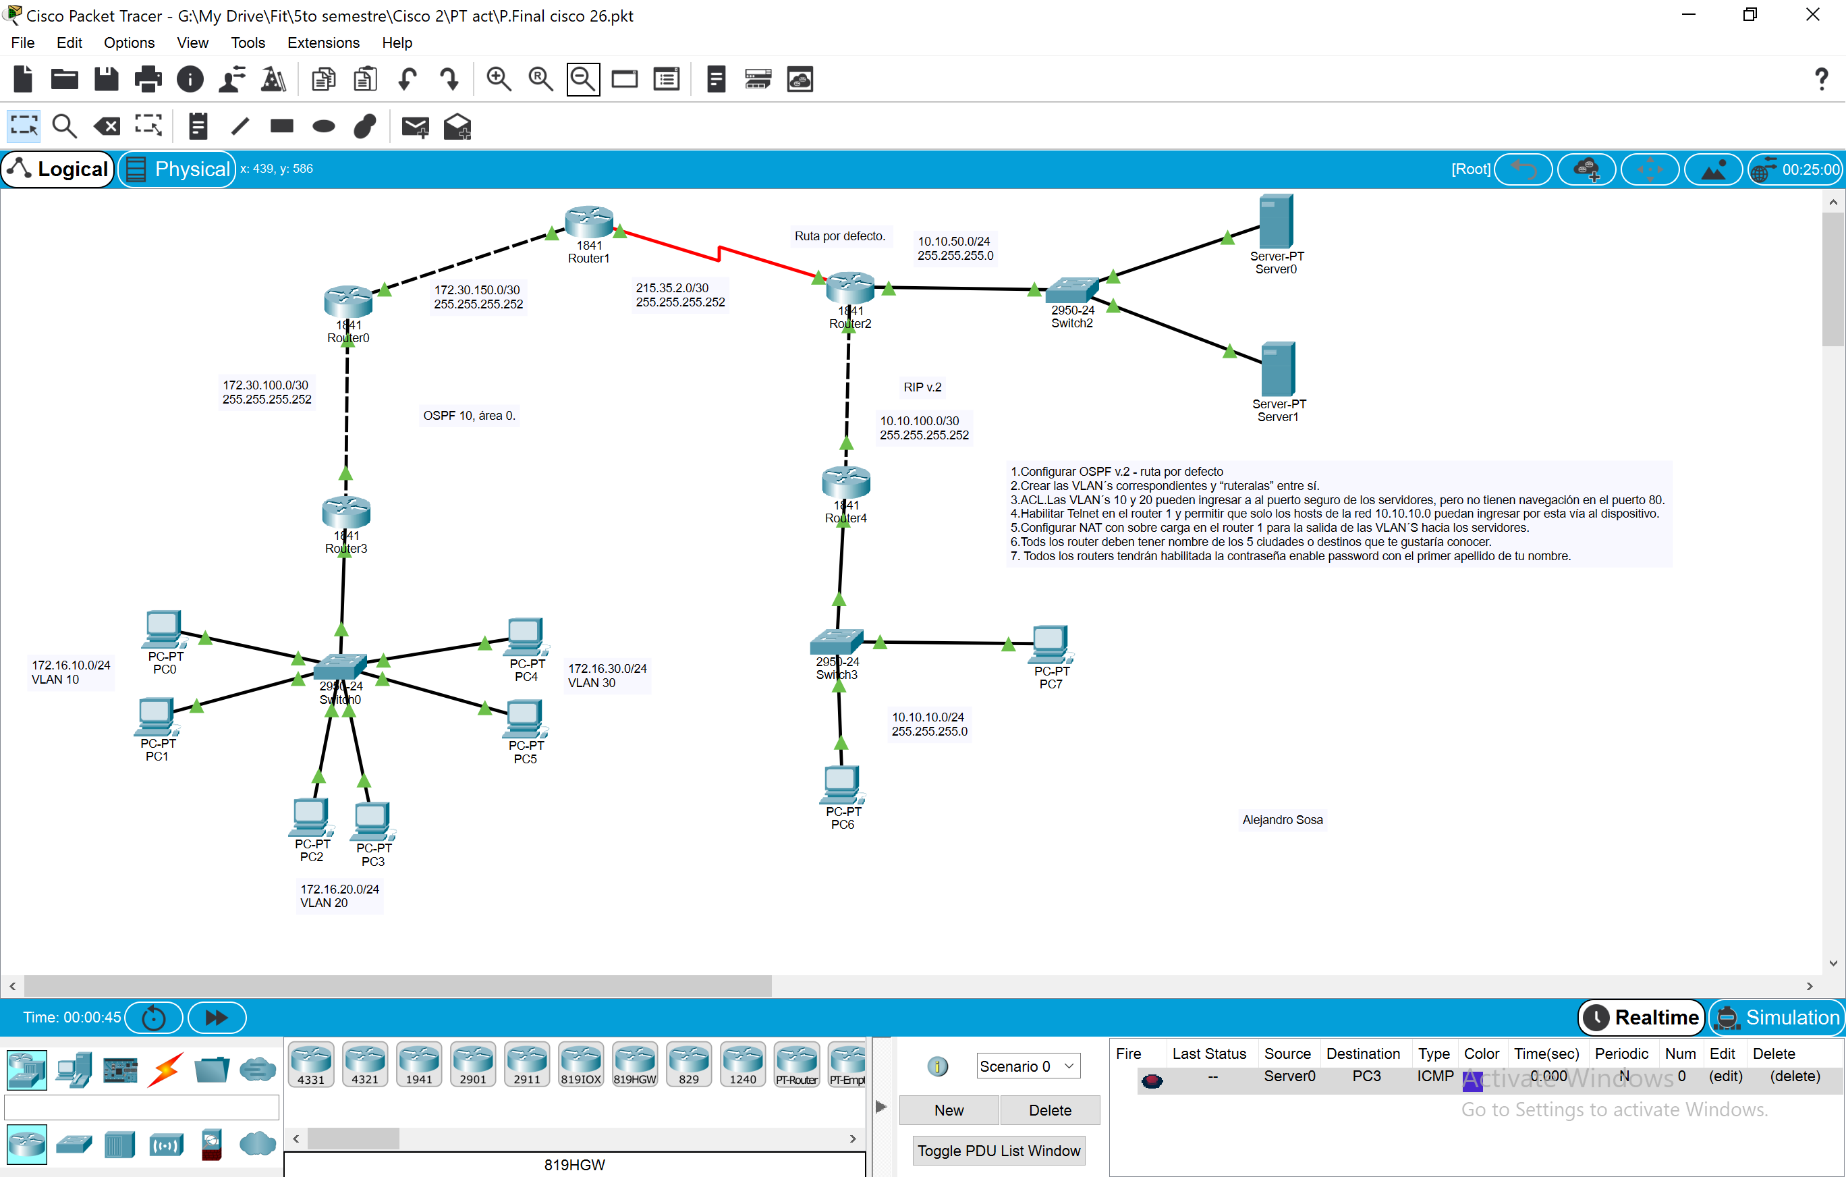Viewport: 1846px width, 1177px height.
Task: Fire the Server0 to PC3 PDU
Action: (x=1153, y=1080)
